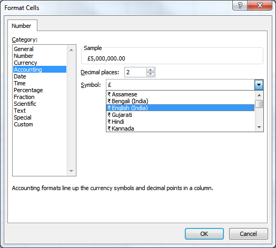The width and height of the screenshot is (276, 248).
Task: Select ₹ Kannada symbol option
Action: [x=181, y=128]
